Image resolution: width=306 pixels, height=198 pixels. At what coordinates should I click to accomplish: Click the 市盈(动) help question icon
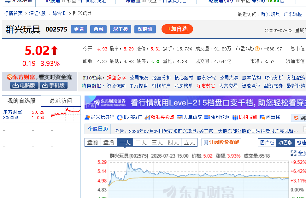tap(257, 49)
